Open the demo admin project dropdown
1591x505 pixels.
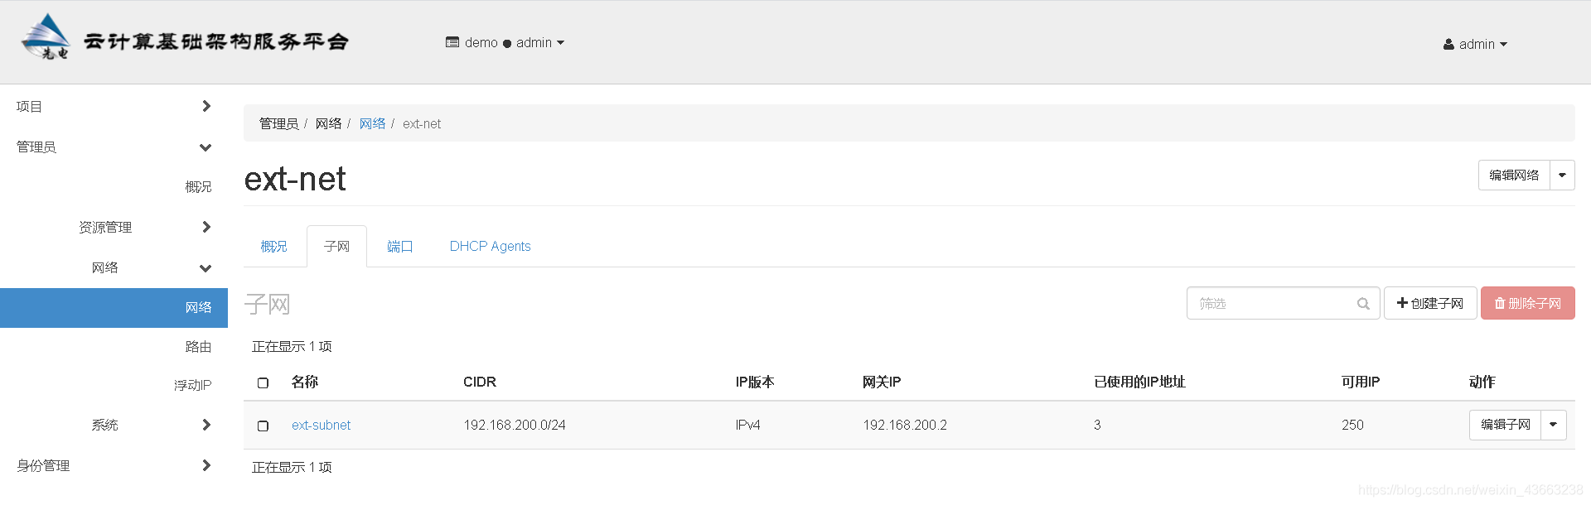tap(505, 43)
